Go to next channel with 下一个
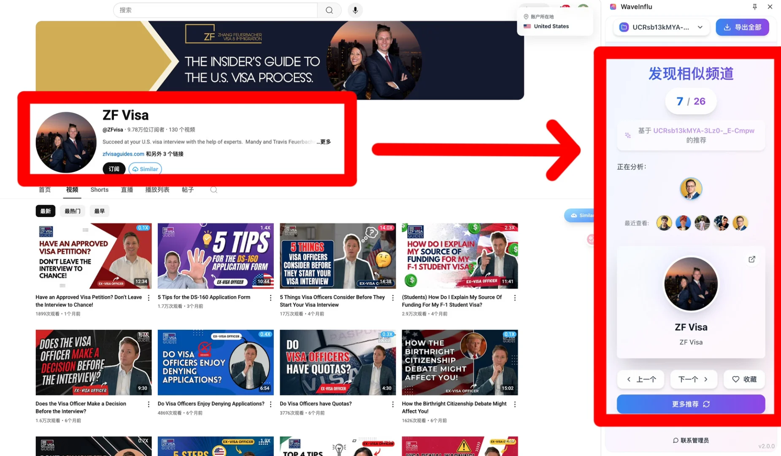This screenshot has height=456, width=781. pyautogui.click(x=694, y=379)
